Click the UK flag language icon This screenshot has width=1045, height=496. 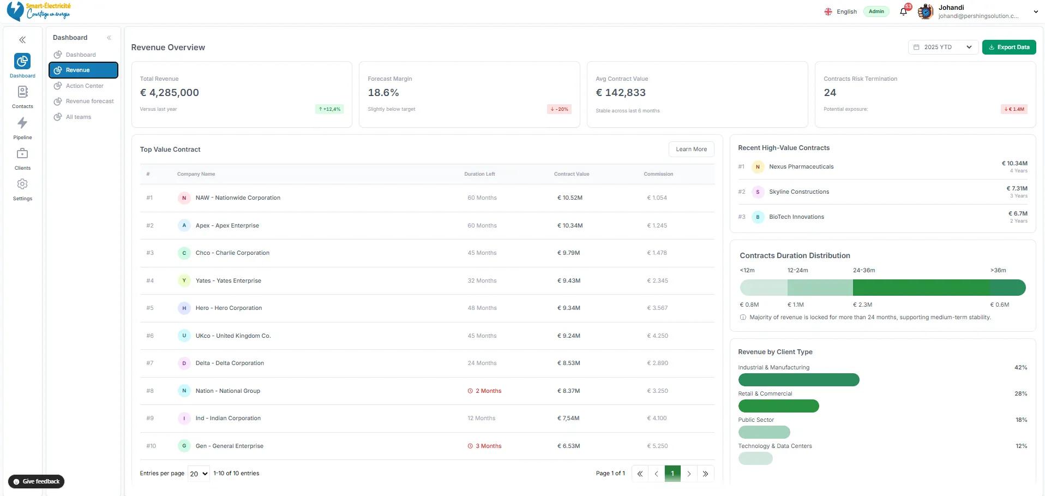828,11
